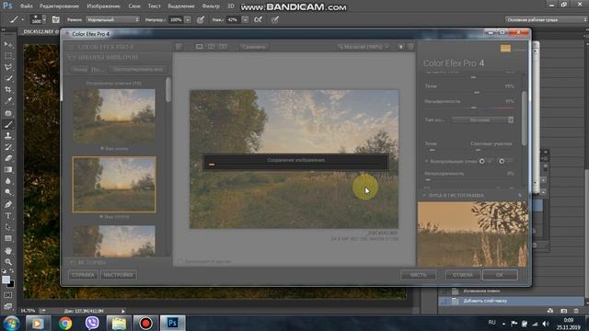Click the Настройки settings button
This screenshot has width=589, height=331.
click(x=119, y=275)
